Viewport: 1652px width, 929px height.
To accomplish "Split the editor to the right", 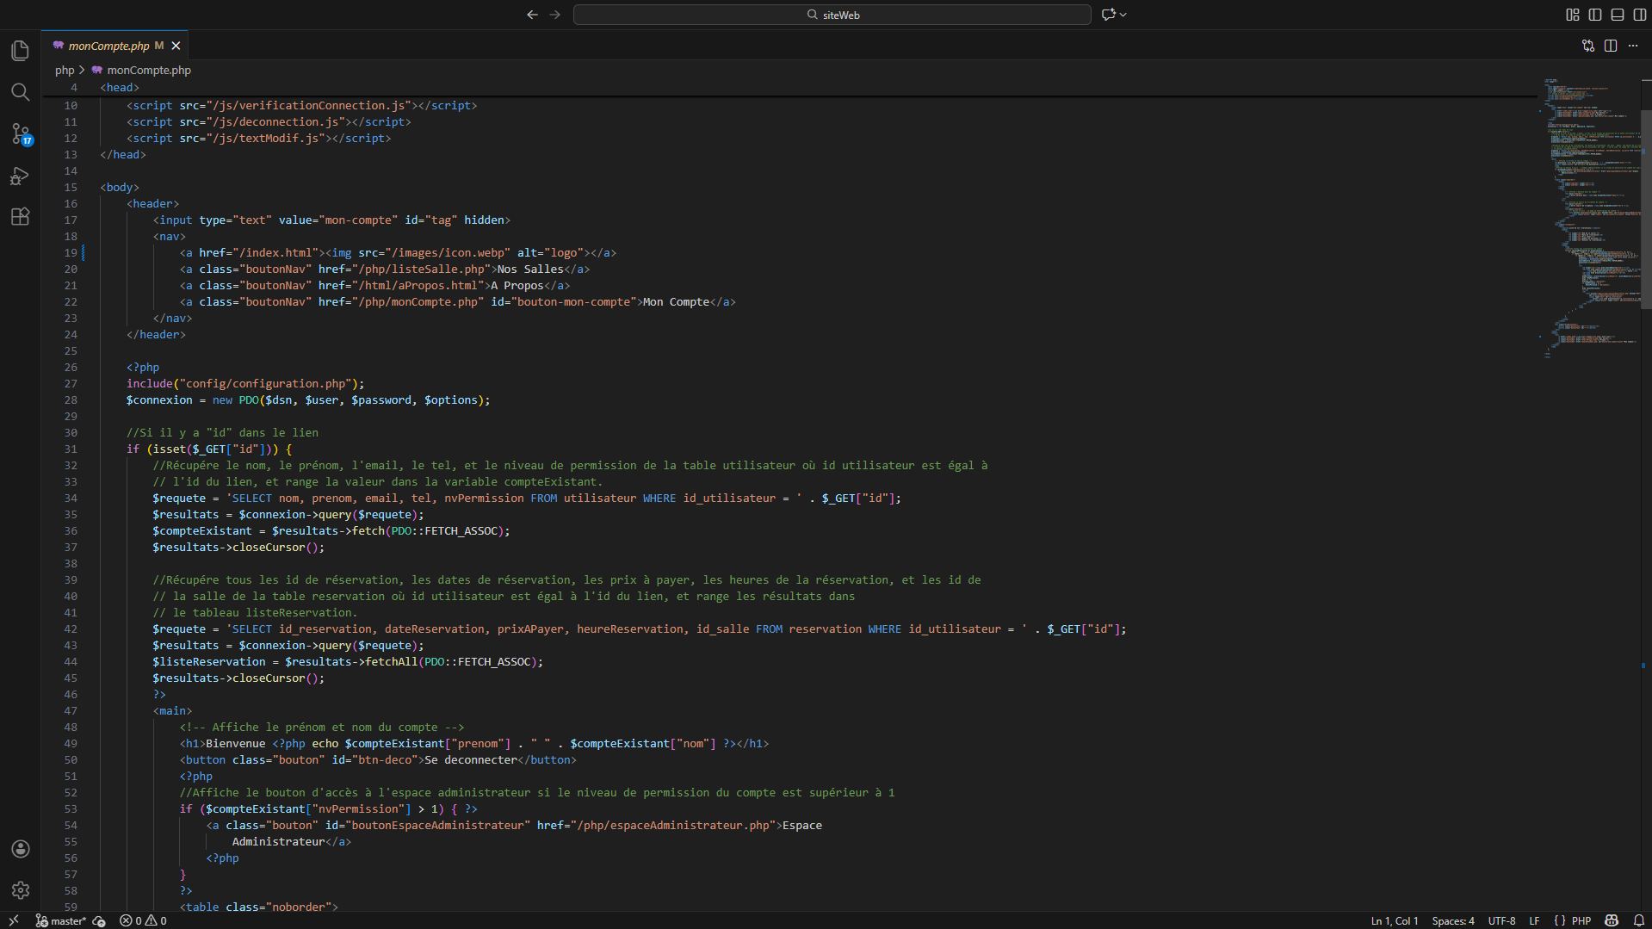I will coord(1611,46).
